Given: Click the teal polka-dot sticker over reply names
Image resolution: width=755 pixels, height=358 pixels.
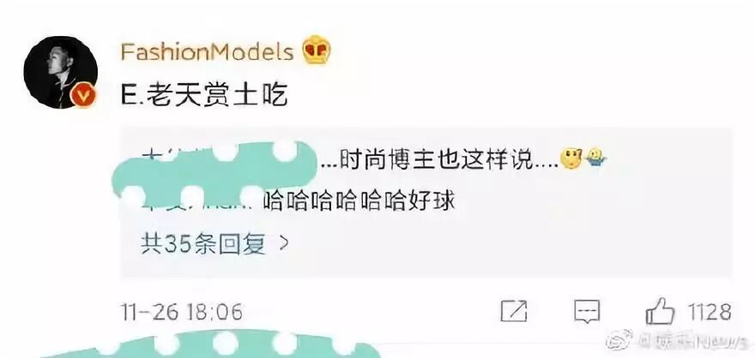Looking at the screenshot, I should tap(212, 174).
